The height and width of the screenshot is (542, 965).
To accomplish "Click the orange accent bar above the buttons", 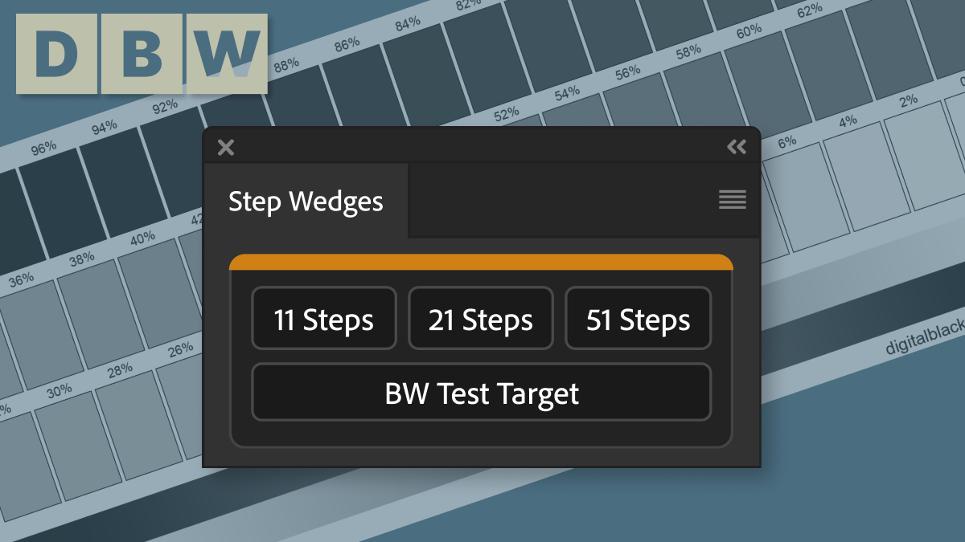I will pos(481,260).
